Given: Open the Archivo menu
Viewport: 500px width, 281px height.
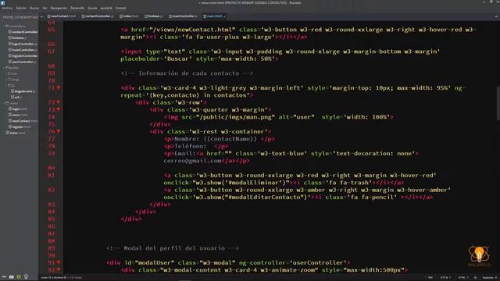Looking at the screenshot, I should (x=7, y=8).
